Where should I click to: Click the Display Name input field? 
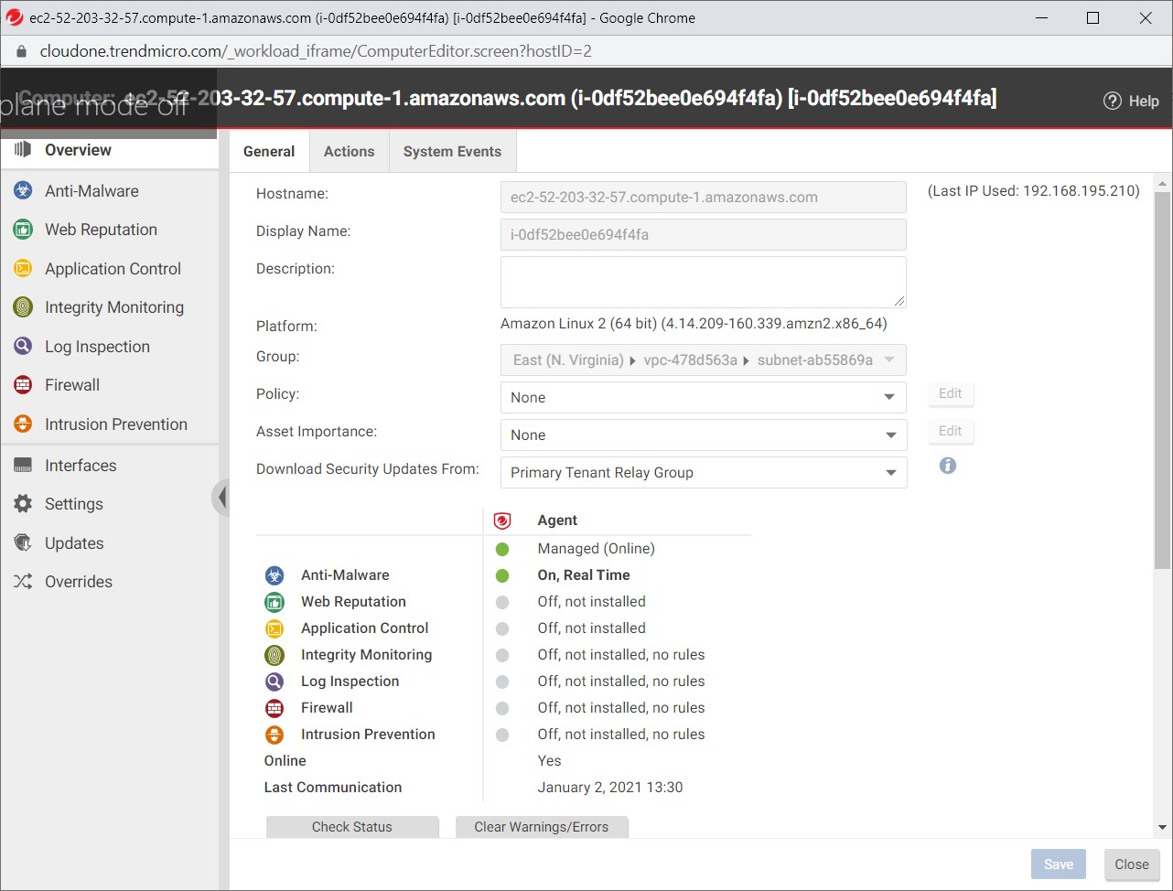pos(703,234)
